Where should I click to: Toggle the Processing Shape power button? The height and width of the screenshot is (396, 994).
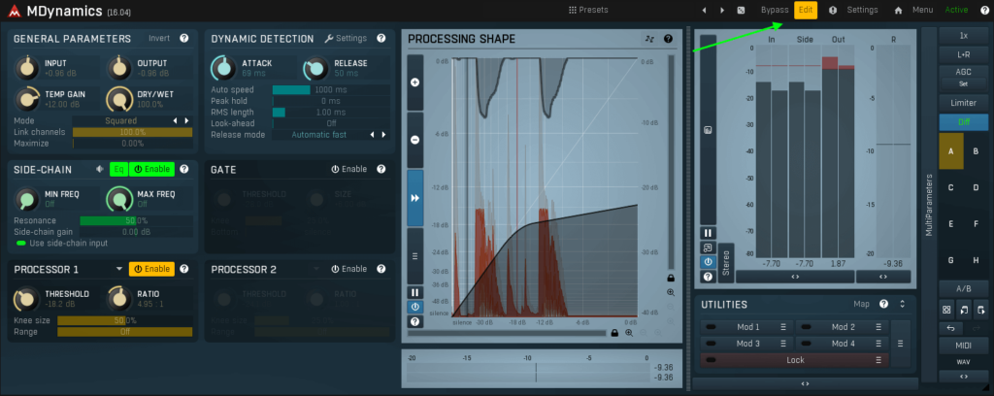[x=415, y=307]
